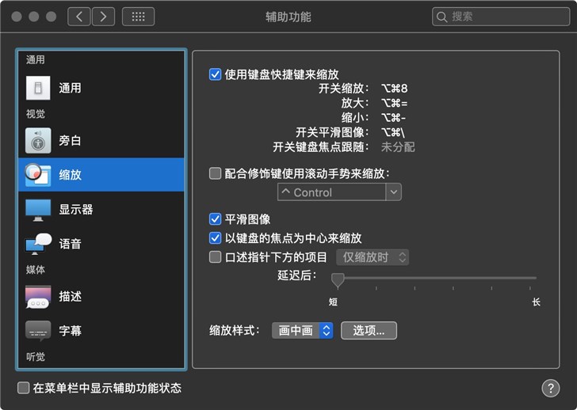Click the 媒体 section header
577x410 pixels.
pyautogui.click(x=36, y=270)
